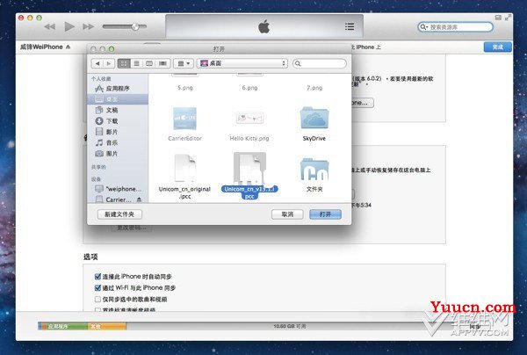This screenshot has width=527, height=355.
Task: Click the iTunes play button
Action: click(x=69, y=26)
